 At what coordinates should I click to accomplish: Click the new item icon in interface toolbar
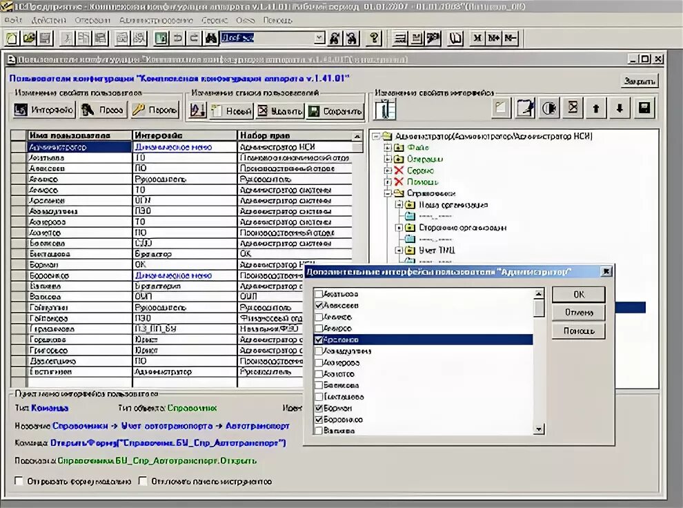[x=501, y=108]
